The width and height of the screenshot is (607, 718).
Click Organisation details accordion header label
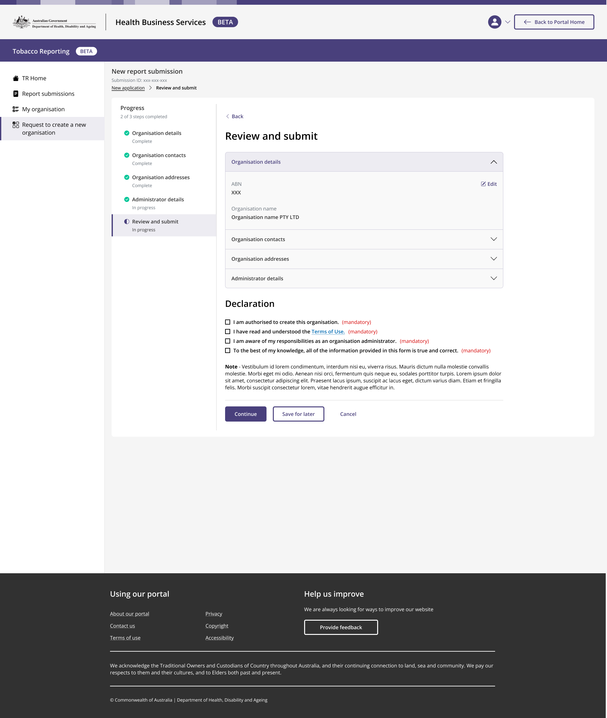(x=256, y=162)
